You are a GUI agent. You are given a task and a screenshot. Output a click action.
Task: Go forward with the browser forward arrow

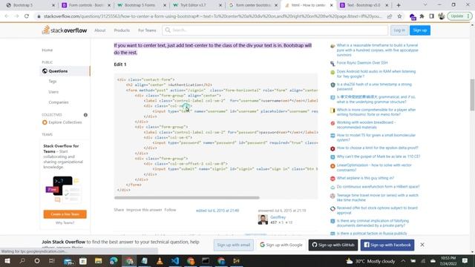click(16, 16)
